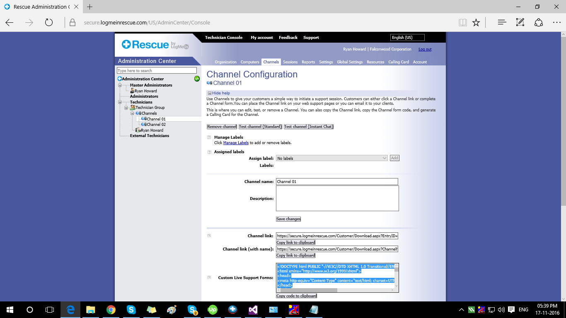566x318 pixels.
Task: Click the help icon beside Manage Labels
Action: [209, 137]
